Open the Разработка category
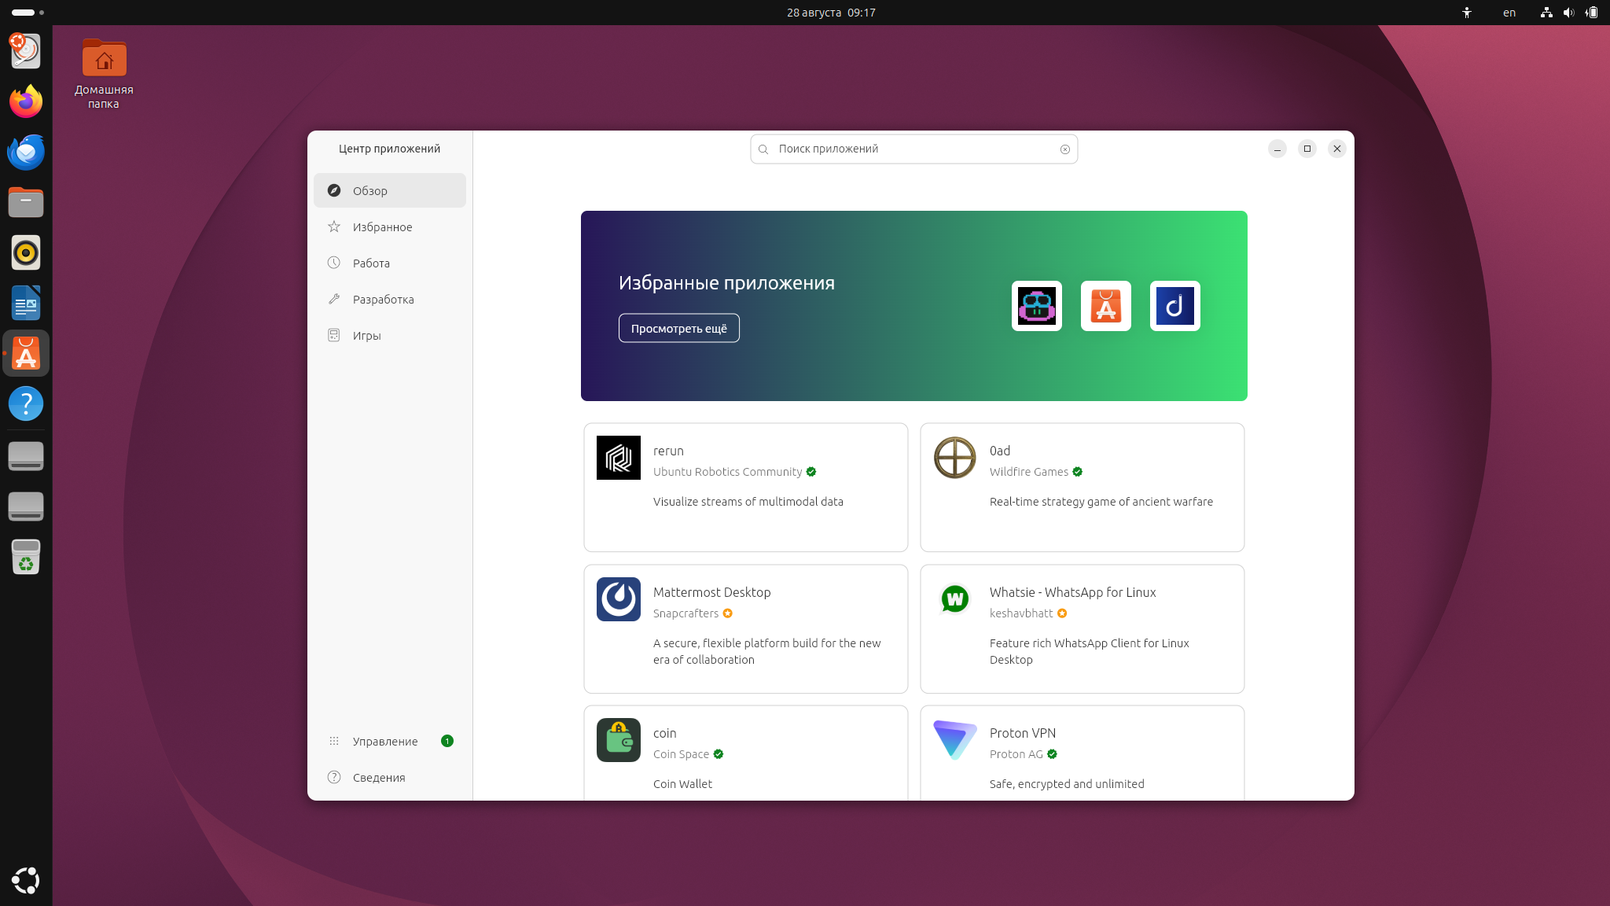Viewport: 1610px width, 906px height. pyautogui.click(x=390, y=299)
